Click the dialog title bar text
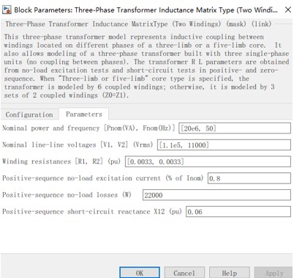 146,10
